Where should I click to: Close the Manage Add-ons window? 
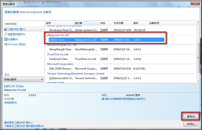tap(195, 3)
